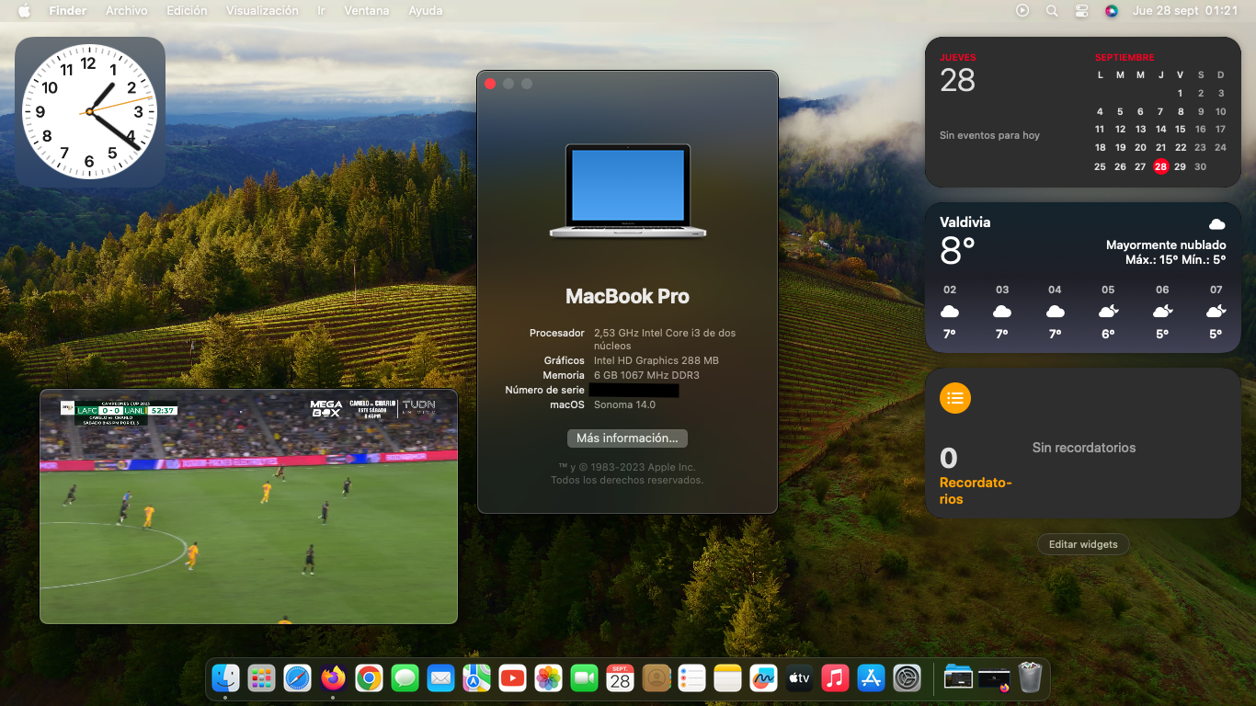Screen dimensions: 1256x706
Task: Launch Maps from the Dock
Action: [x=476, y=678]
